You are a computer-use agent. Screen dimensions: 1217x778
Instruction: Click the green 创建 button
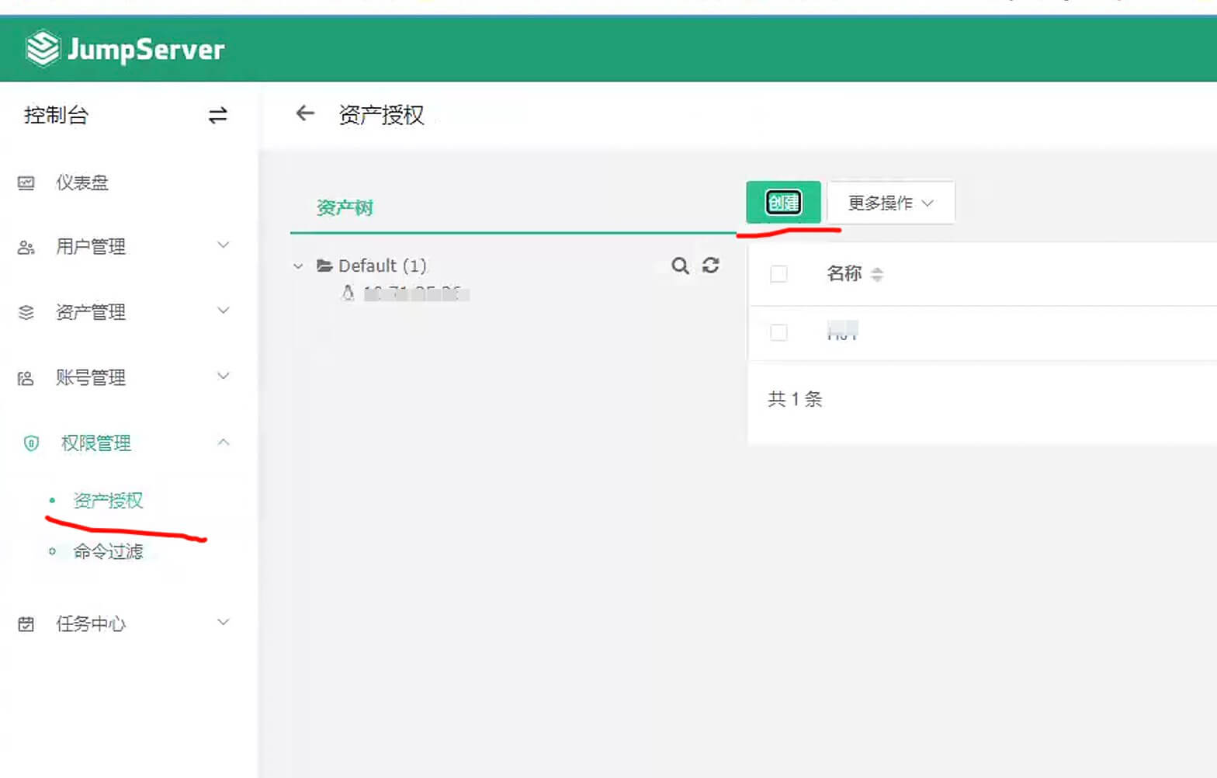[782, 203]
